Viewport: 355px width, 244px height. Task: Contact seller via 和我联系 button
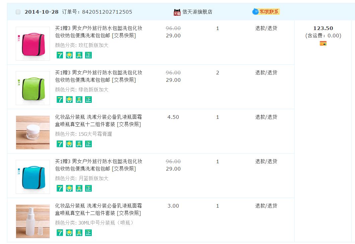tap(266, 11)
